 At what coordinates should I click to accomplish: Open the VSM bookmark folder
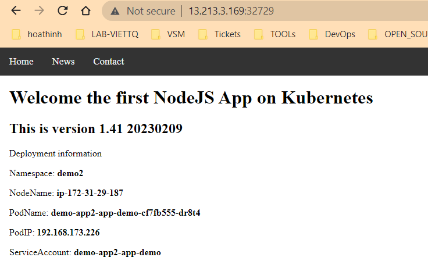click(x=168, y=34)
